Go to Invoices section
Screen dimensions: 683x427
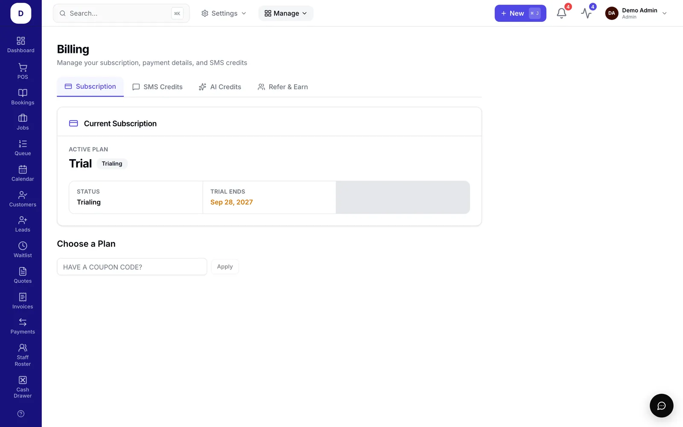click(x=23, y=301)
